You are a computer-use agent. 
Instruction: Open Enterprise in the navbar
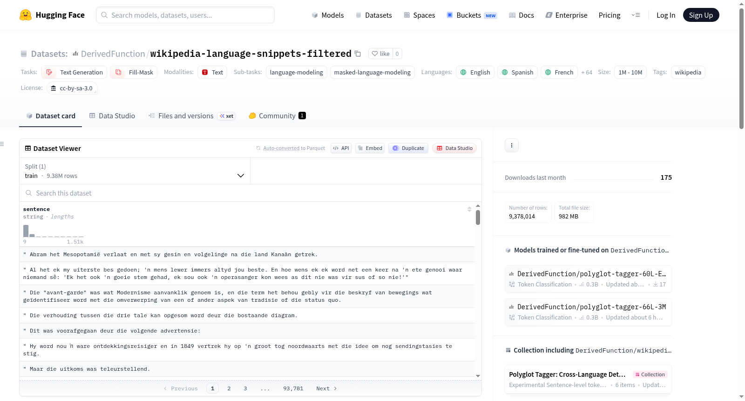click(x=566, y=15)
